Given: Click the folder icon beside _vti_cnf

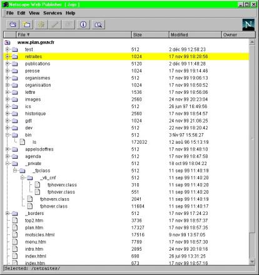Looking at the screenshot, I should point(30,178).
